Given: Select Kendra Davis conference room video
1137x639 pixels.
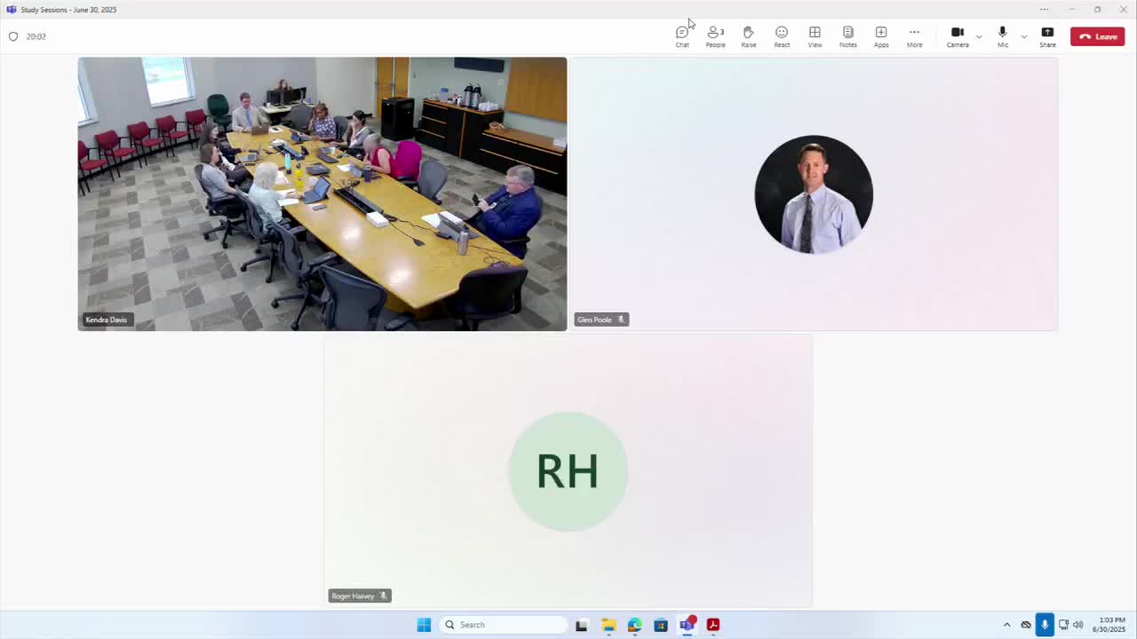Looking at the screenshot, I should tap(322, 193).
